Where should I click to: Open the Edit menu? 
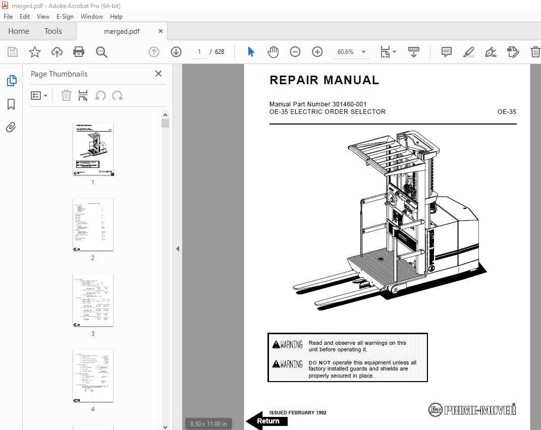(25, 17)
